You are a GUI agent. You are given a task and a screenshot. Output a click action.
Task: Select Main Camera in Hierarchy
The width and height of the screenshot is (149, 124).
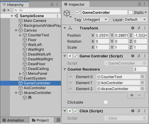point(35,21)
